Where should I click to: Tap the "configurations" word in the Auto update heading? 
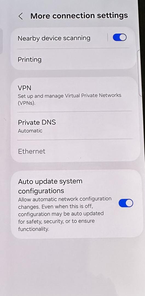click(41, 191)
